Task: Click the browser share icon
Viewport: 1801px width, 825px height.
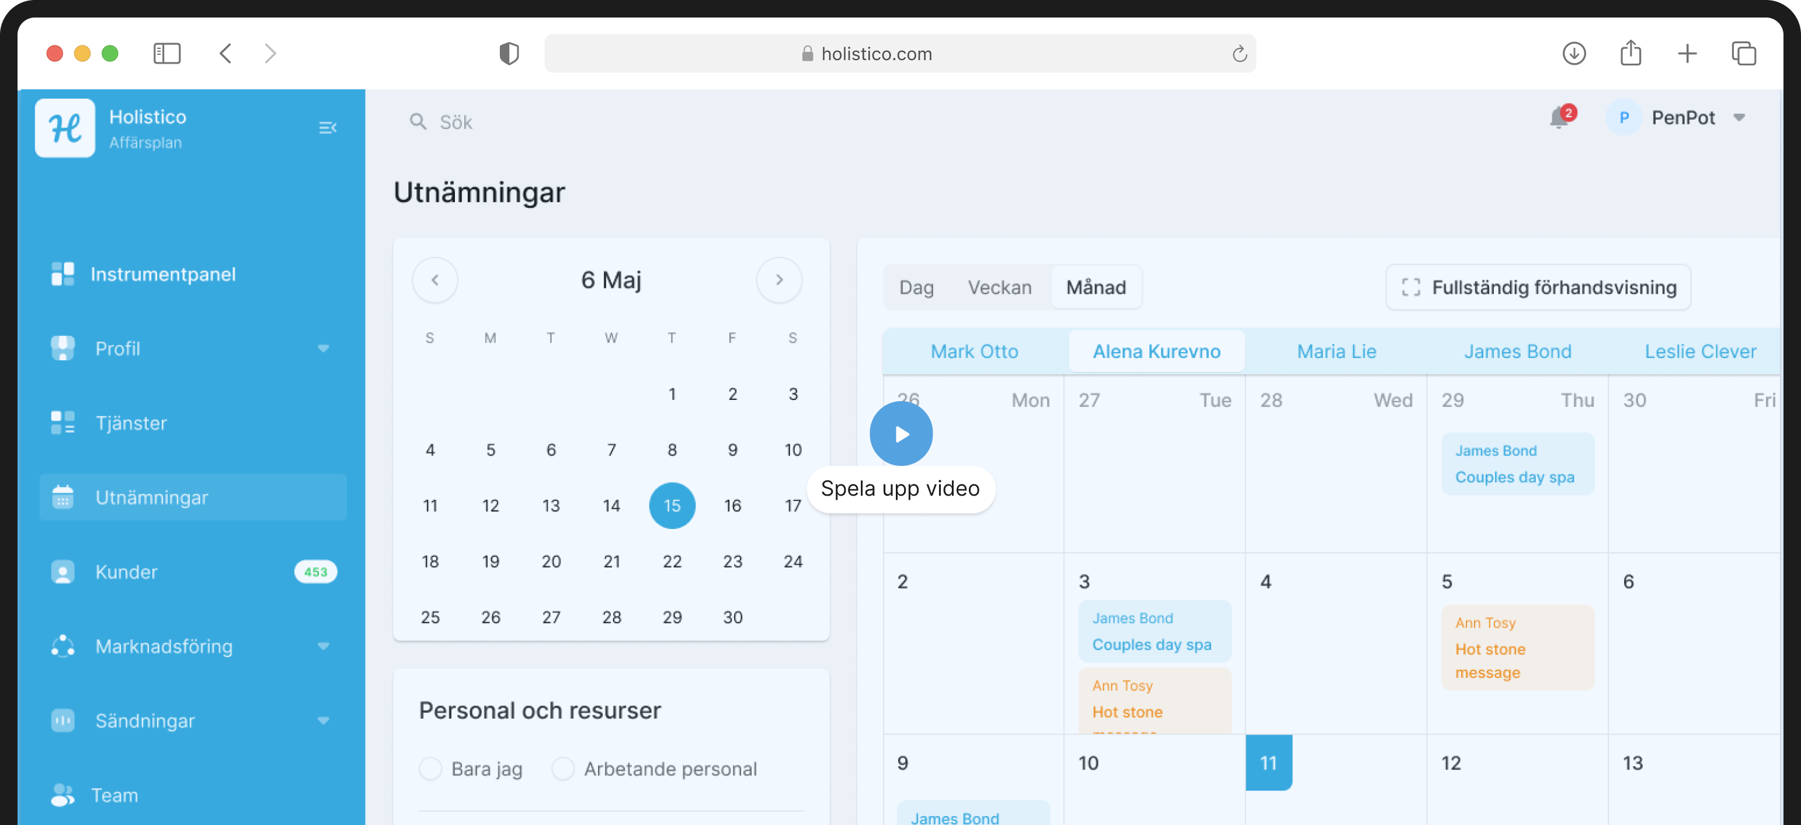Action: (1630, 53)
